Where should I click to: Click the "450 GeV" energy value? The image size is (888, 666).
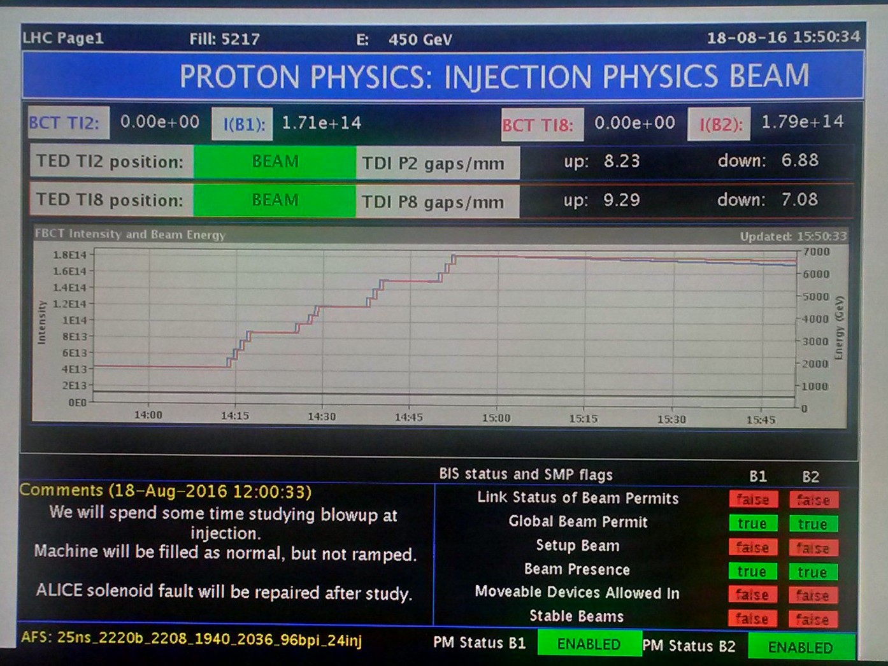(x=420, y=40)
